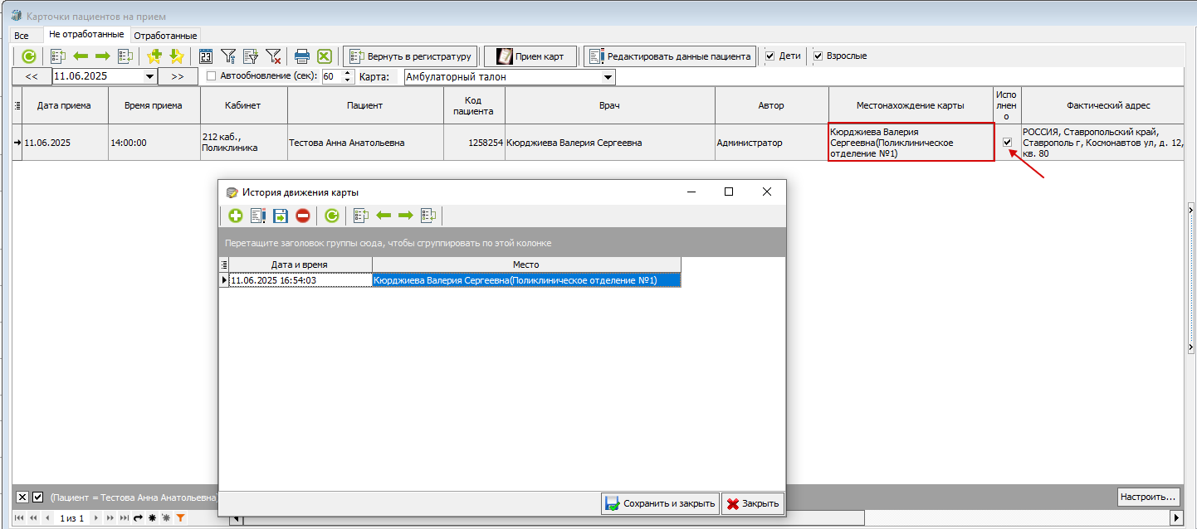Open the Все tab
Image resolution: width=1197 pixels, height=529 pixels.
pos(22,36)
